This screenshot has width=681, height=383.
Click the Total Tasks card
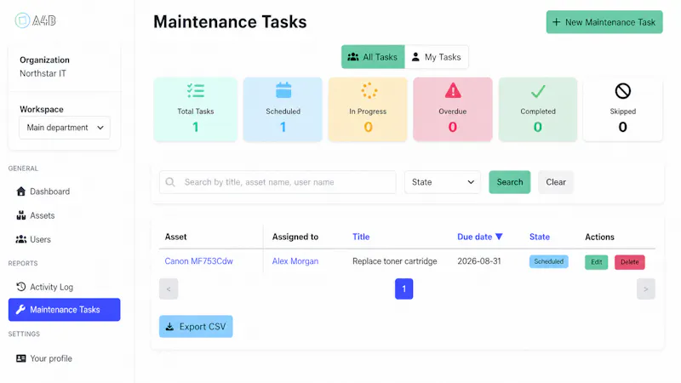196,110
